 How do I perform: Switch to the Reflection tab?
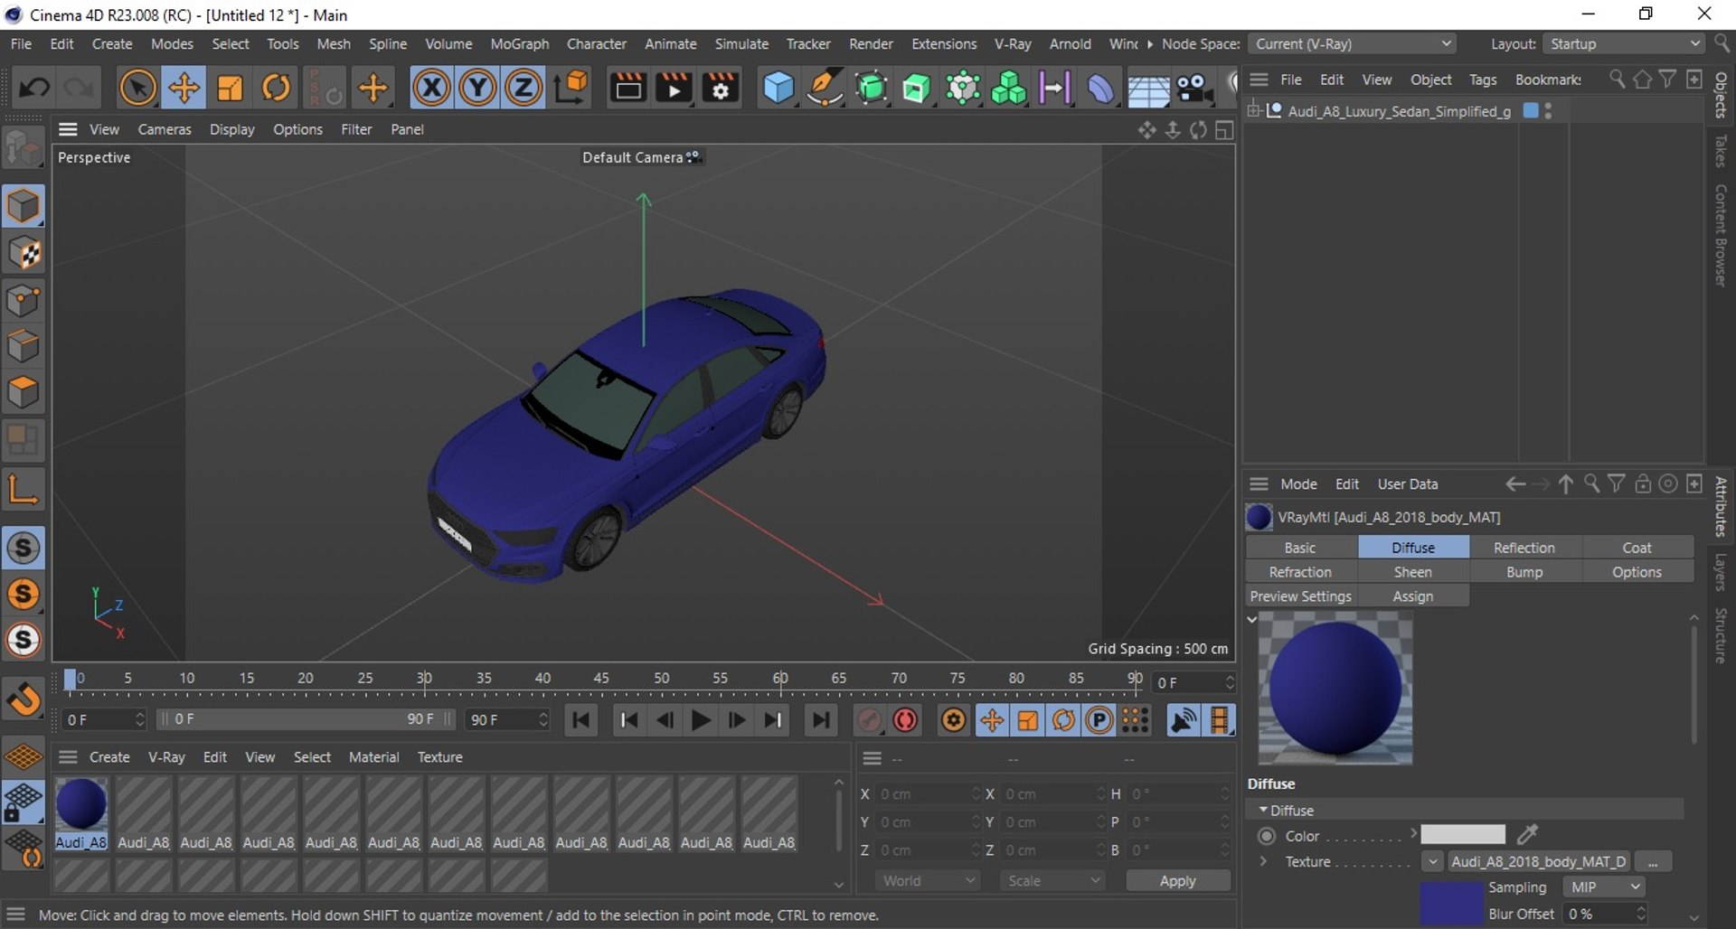tap(1524, 548)
